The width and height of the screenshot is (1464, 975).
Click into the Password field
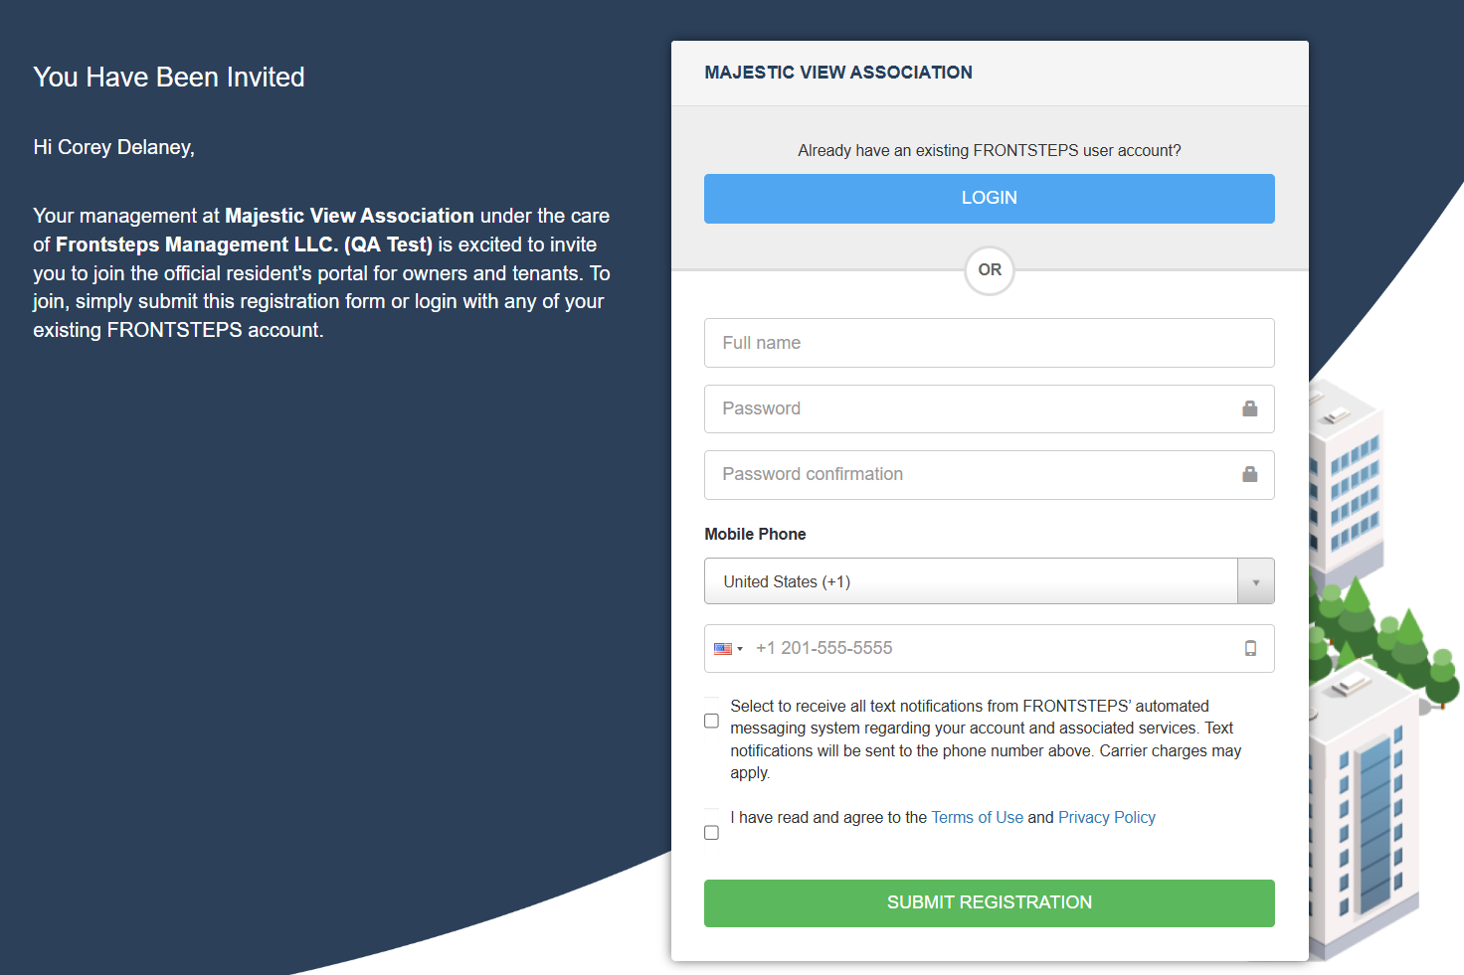(x=970, y=408)
